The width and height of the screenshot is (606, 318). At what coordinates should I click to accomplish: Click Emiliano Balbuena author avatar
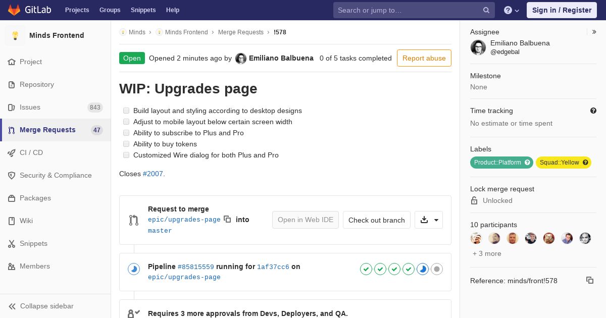(241, 59)
